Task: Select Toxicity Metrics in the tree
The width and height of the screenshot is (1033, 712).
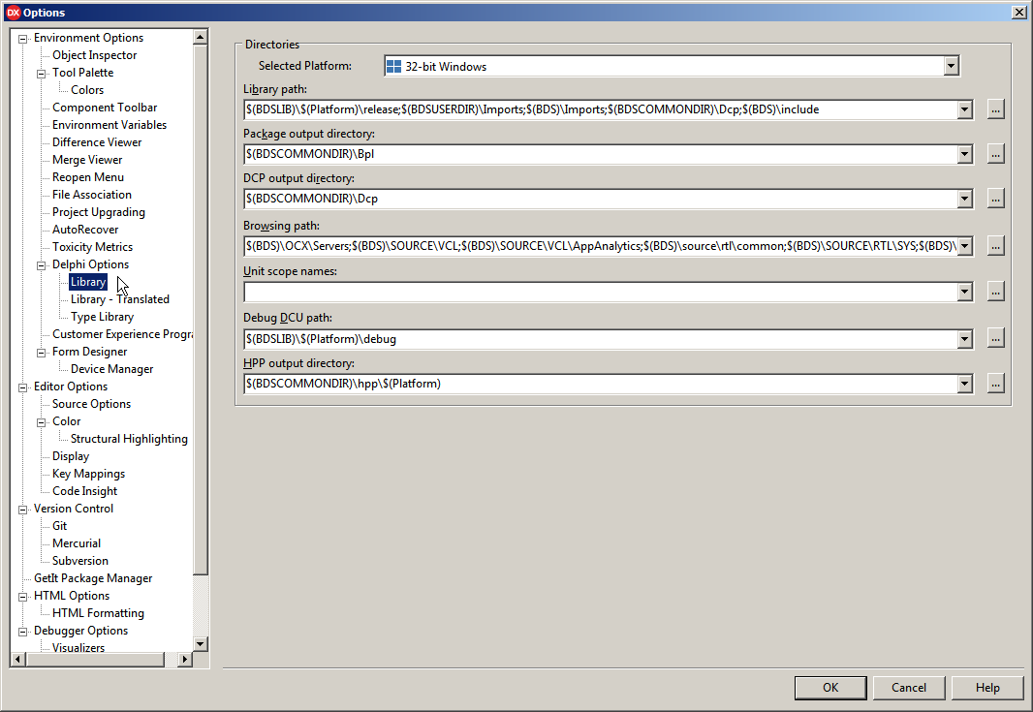Action: click(x=92, y=247)
